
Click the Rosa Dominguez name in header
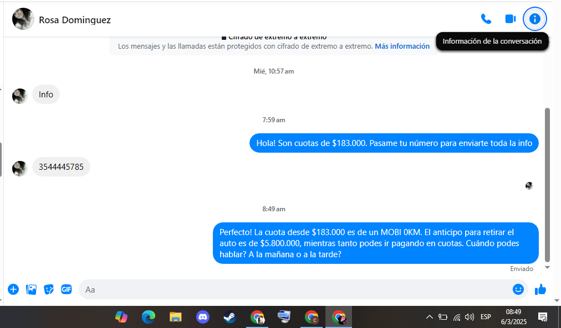[75, 20]
